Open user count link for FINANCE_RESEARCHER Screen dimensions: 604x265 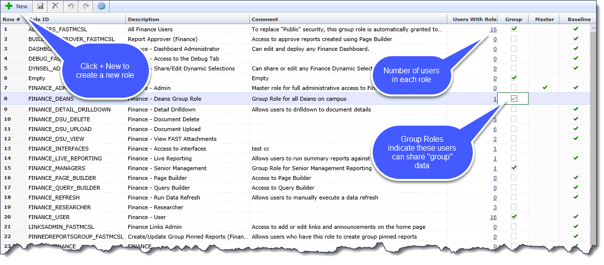pos(495,207)
